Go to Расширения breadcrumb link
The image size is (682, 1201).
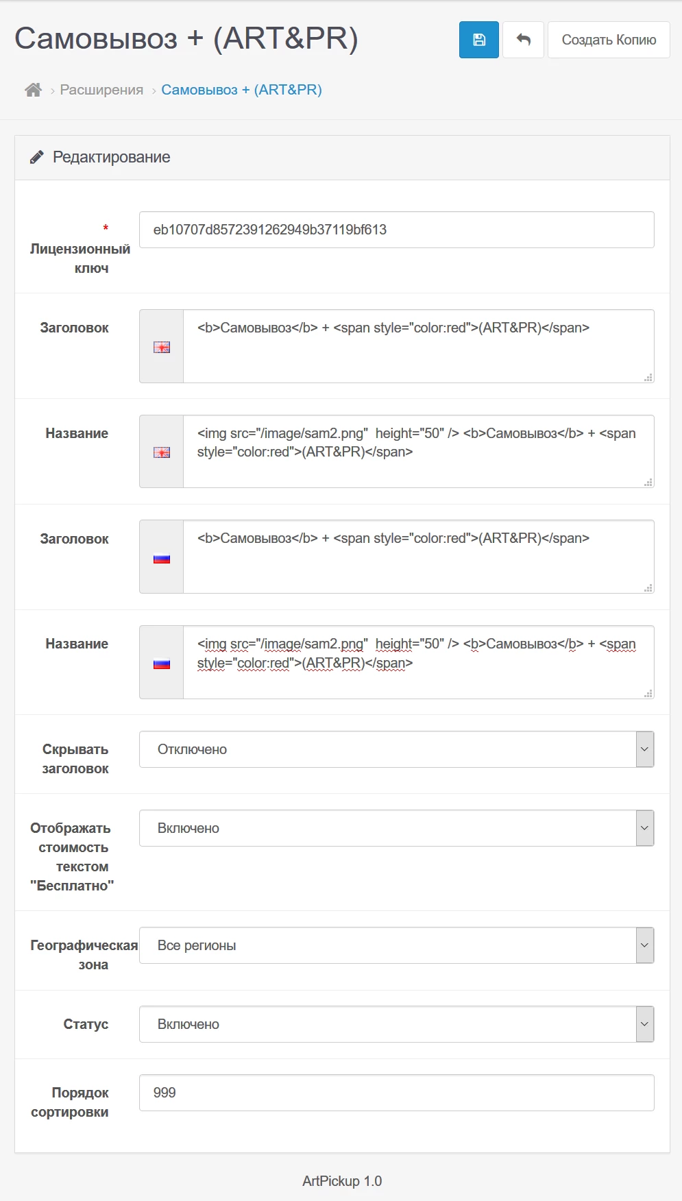(101, 90)
